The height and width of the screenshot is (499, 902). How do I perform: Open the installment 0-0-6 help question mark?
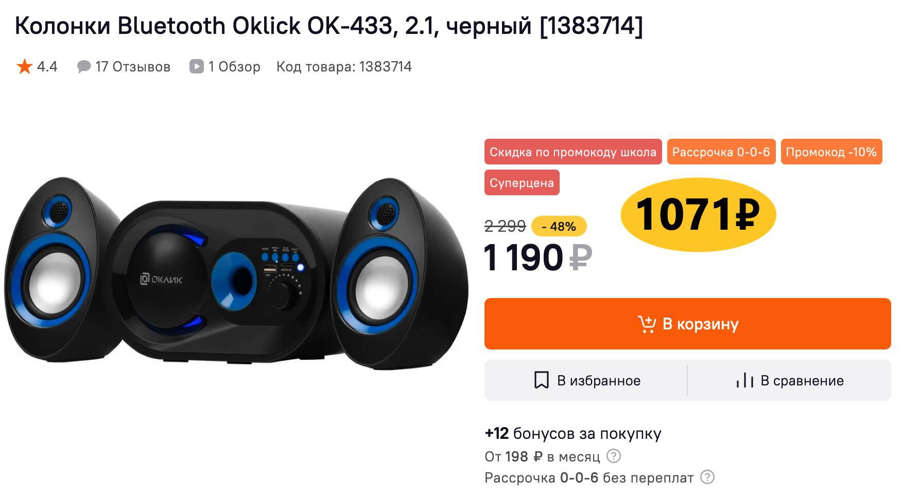click(x=707, y=477)
